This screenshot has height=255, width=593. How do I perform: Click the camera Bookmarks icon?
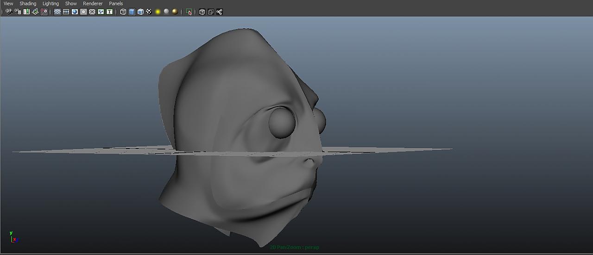click(x=26, y=12)
